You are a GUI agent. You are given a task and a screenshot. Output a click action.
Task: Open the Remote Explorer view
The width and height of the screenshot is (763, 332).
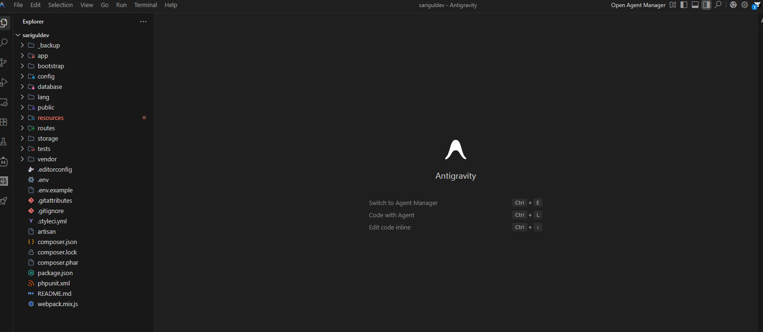[4, 102]
